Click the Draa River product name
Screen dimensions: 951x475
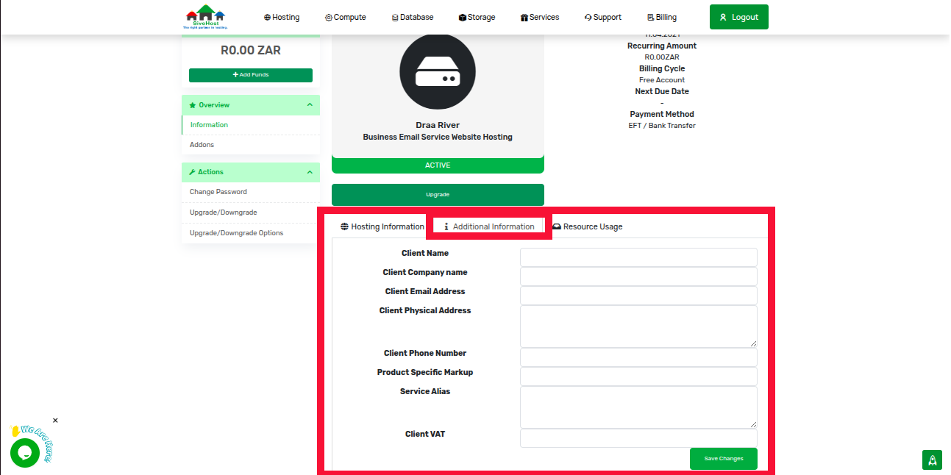(438, 125)
